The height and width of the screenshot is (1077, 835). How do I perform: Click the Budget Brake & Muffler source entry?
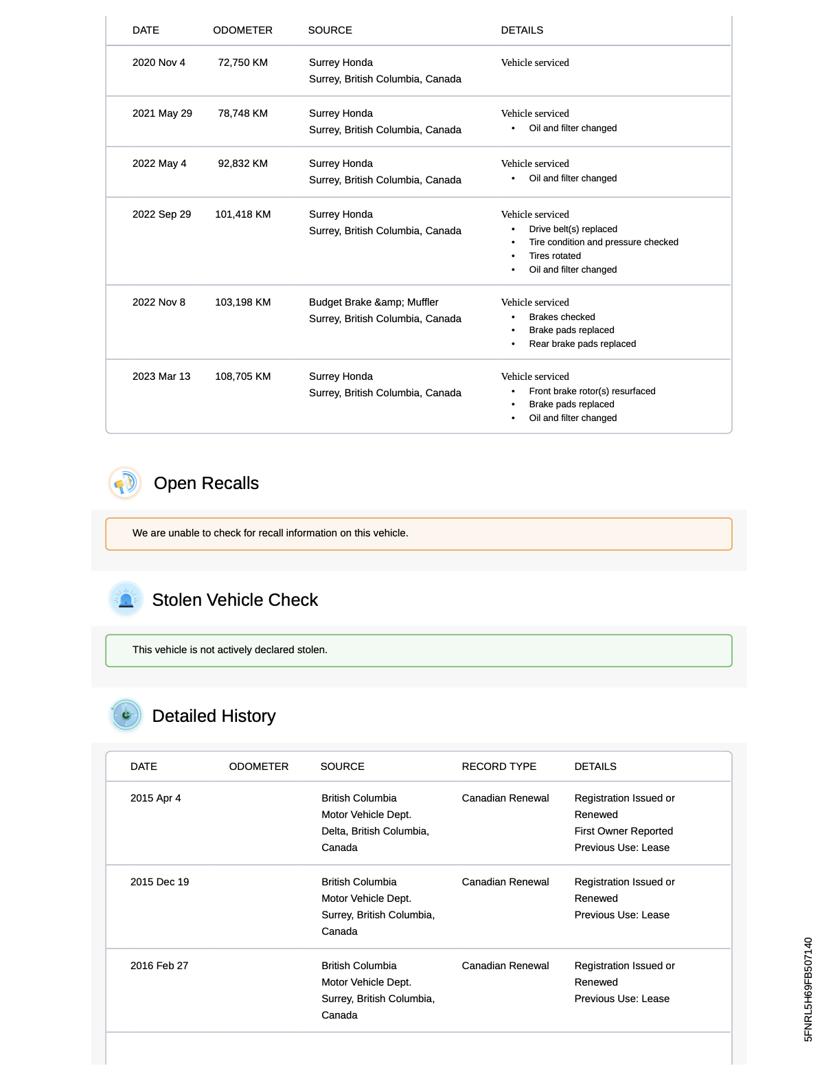point(374,302)
